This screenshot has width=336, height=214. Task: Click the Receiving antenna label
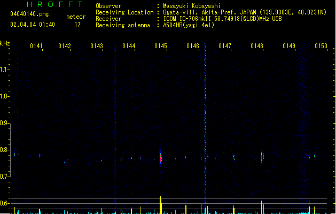pyautogui.click(x=123, y=25)
